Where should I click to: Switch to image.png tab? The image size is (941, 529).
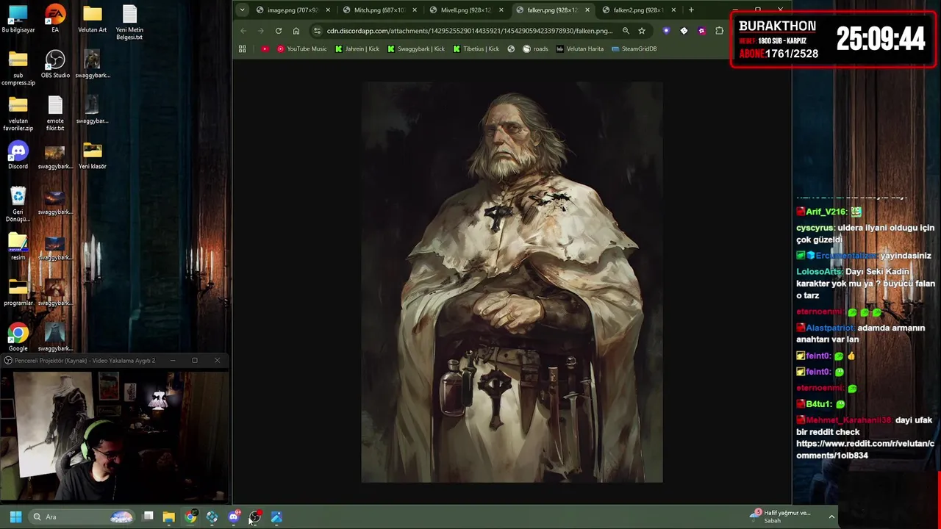point(292,10)
